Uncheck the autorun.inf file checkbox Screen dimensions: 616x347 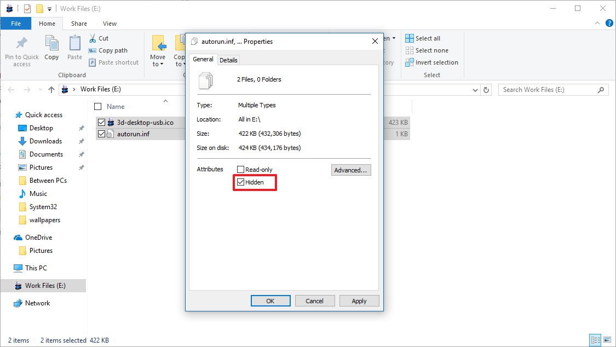(101, 134)
